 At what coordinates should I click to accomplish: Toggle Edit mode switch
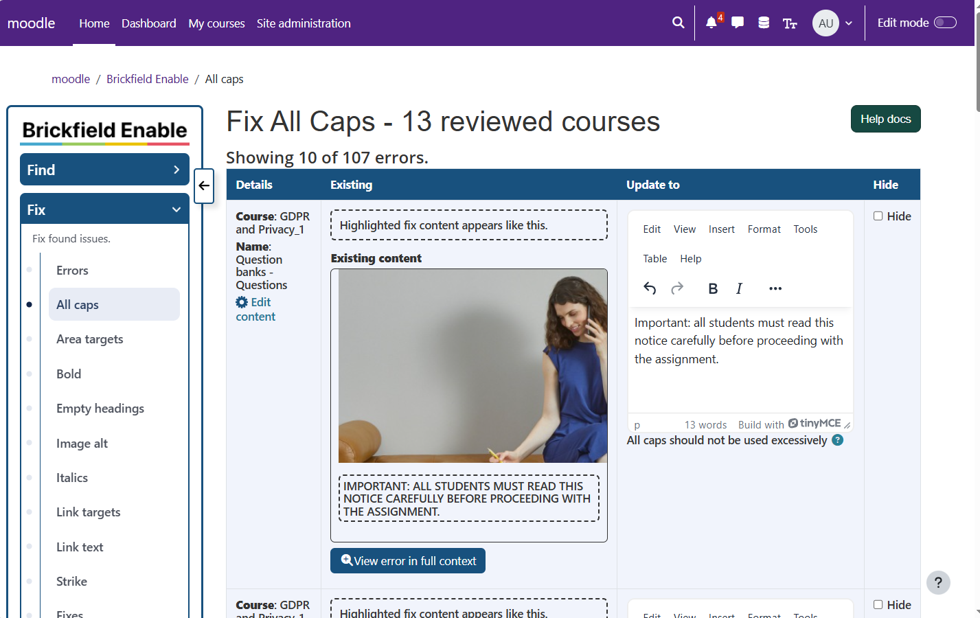pyautogui.click(x=945, y=23)
